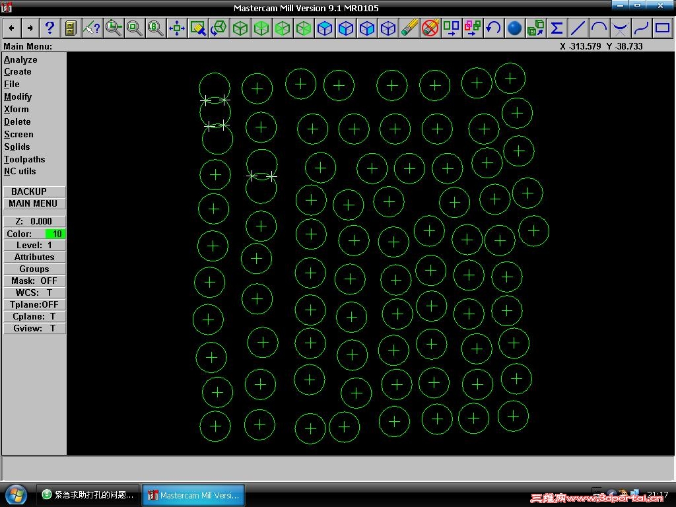Click the green cubes with arrow icon
This screenshot has height=507, width=676.
(535, 28)
